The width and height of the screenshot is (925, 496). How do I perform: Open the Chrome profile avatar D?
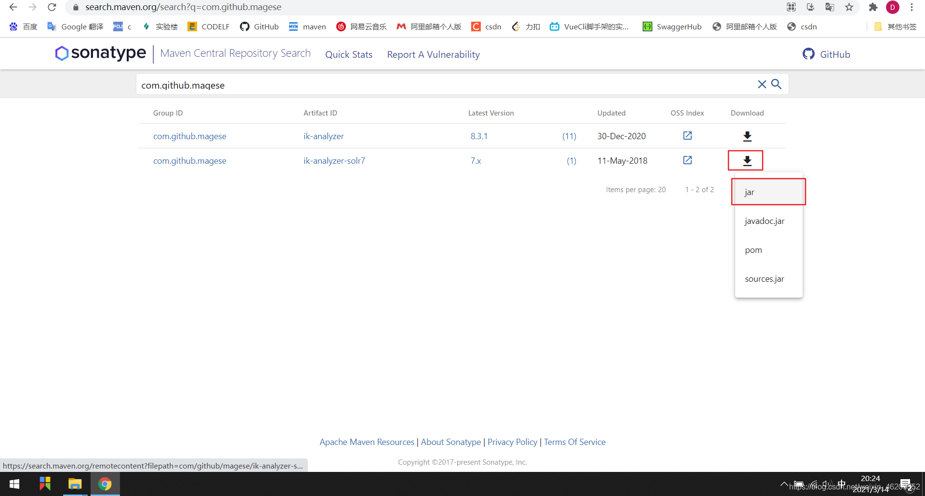pyautogui.click(x=892, y=7)
